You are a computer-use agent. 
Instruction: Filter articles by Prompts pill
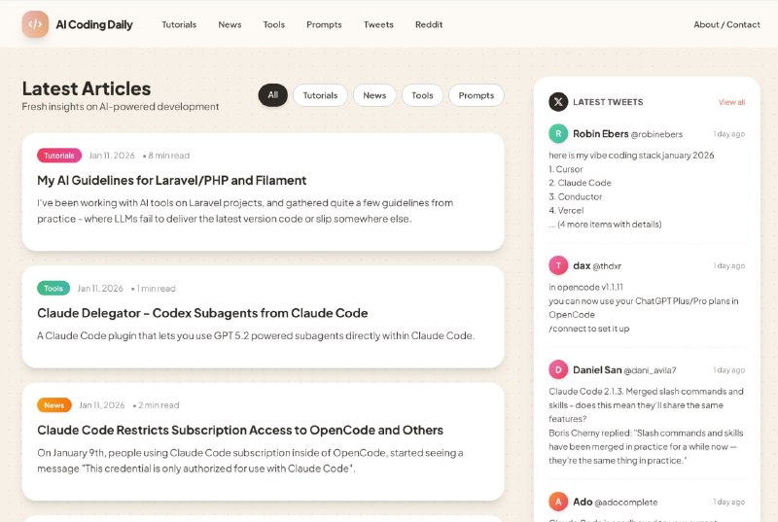(477, 95)
